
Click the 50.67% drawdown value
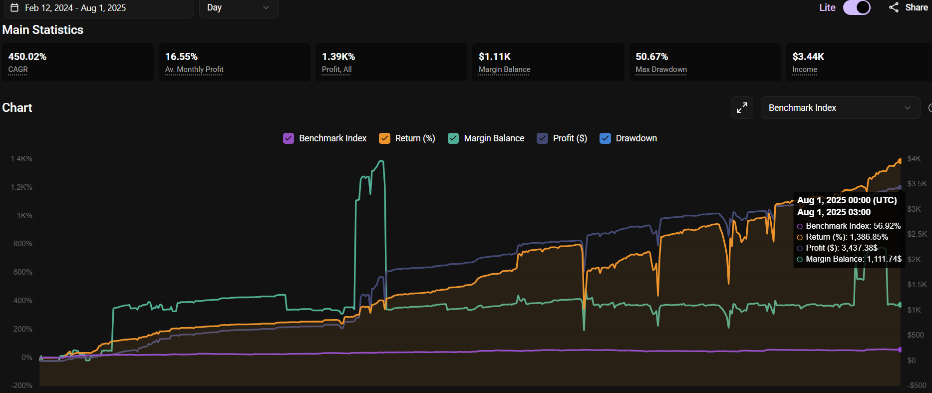click(651, 56)
